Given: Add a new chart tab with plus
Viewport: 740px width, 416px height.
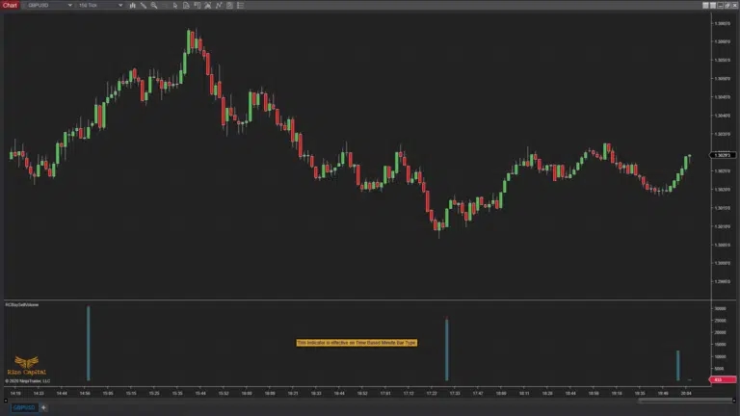Looking at the screenshot, I should pos(43,407).
